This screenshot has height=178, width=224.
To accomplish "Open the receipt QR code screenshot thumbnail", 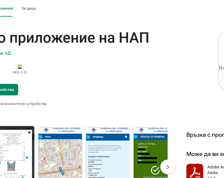I will [17, 152].
